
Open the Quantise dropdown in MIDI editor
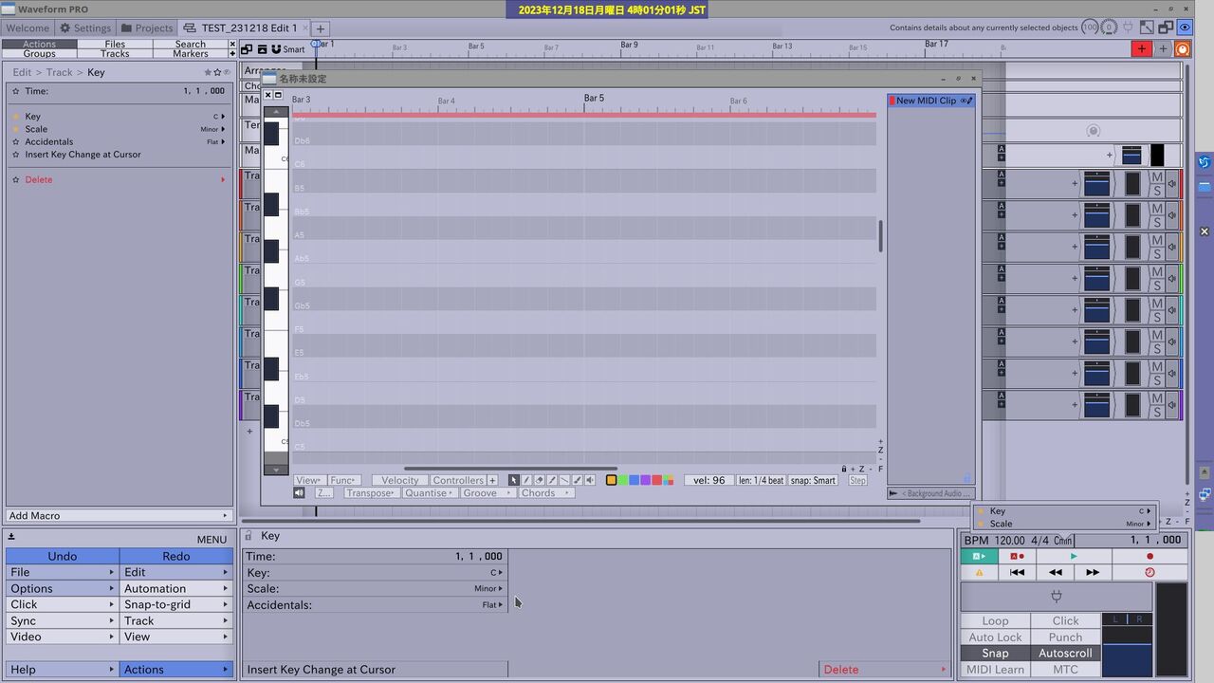[429, 492]
